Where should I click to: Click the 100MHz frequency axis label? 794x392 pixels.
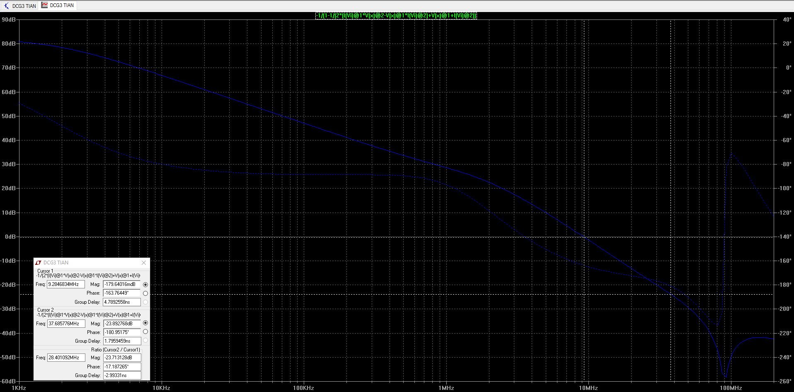[731, 388]
